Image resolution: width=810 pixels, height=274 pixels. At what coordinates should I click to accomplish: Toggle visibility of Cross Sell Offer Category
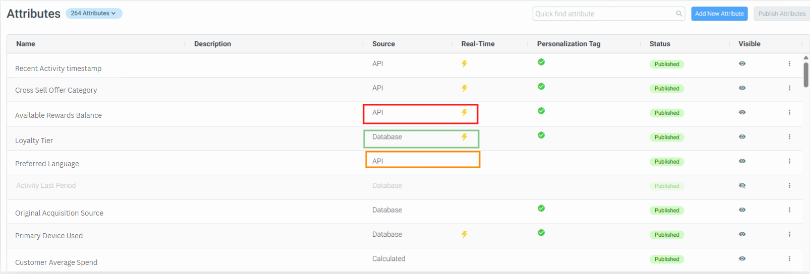click(x=742, y=88)
